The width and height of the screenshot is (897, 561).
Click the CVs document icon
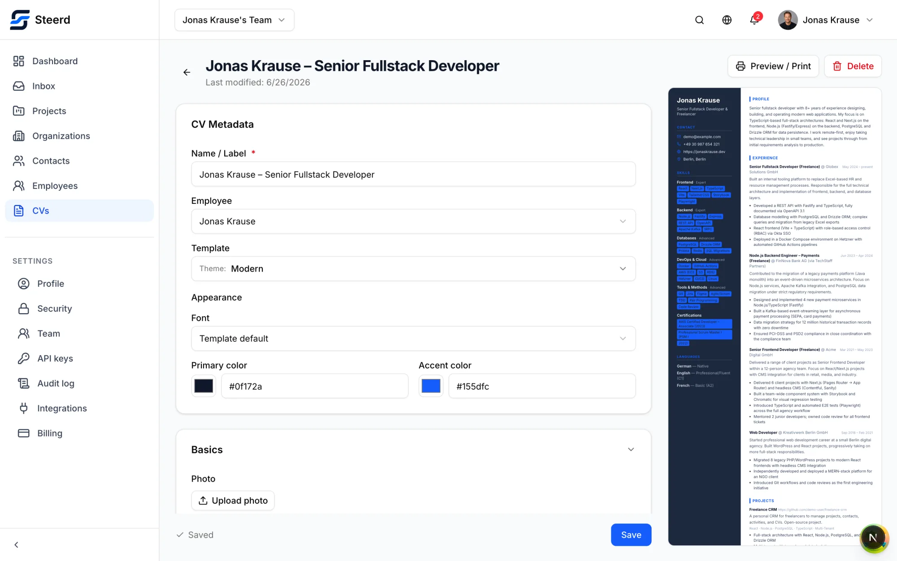(x=18, y=210)
